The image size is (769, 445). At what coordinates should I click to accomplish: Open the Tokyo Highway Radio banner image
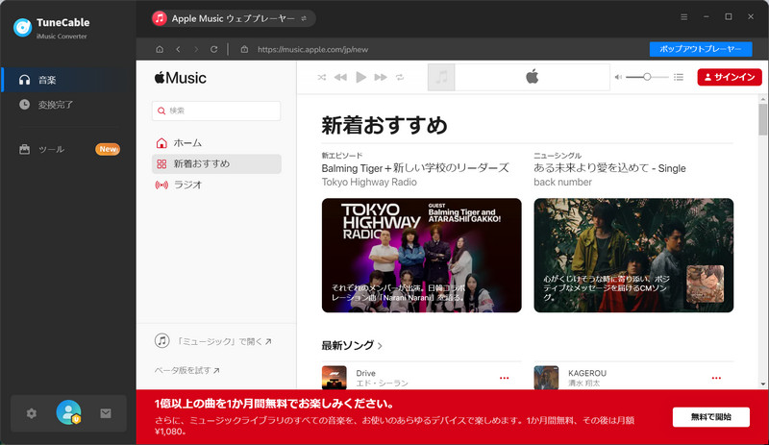422,255
